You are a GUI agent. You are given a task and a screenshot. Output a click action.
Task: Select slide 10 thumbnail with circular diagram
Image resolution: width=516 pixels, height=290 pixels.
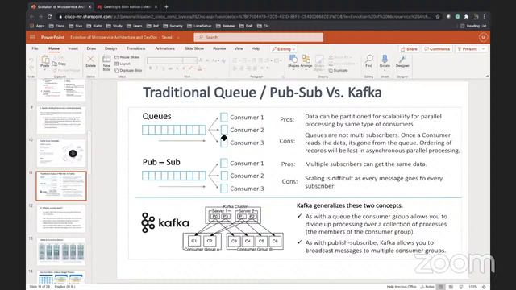[61, 152]
